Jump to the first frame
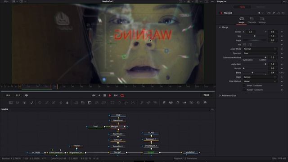 [94, 95]
